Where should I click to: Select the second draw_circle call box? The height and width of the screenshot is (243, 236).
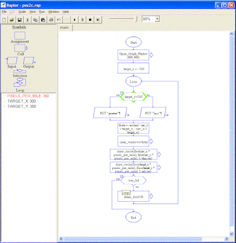tap(133, 168)
